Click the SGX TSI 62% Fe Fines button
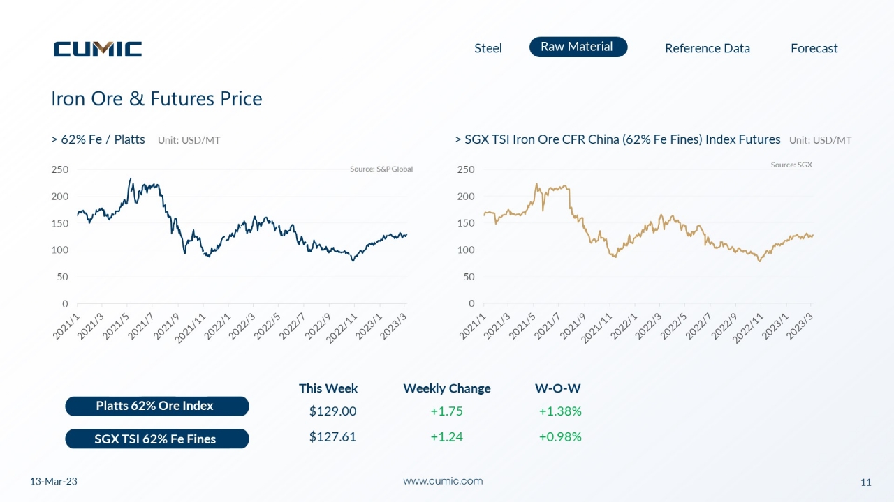The width and height of the screenshot is (894, 502). (157, 439)
